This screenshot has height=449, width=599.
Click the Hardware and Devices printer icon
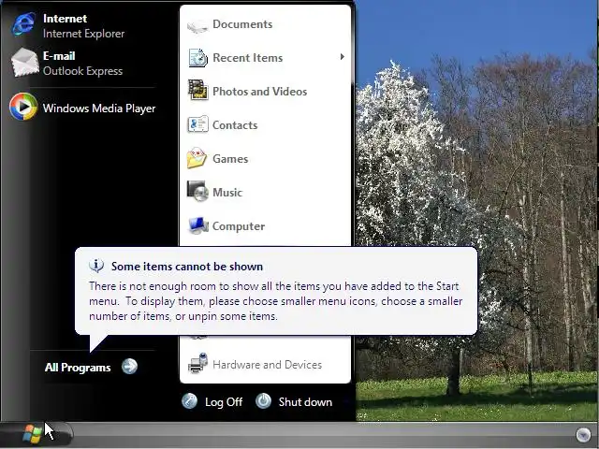pos(197,363)
